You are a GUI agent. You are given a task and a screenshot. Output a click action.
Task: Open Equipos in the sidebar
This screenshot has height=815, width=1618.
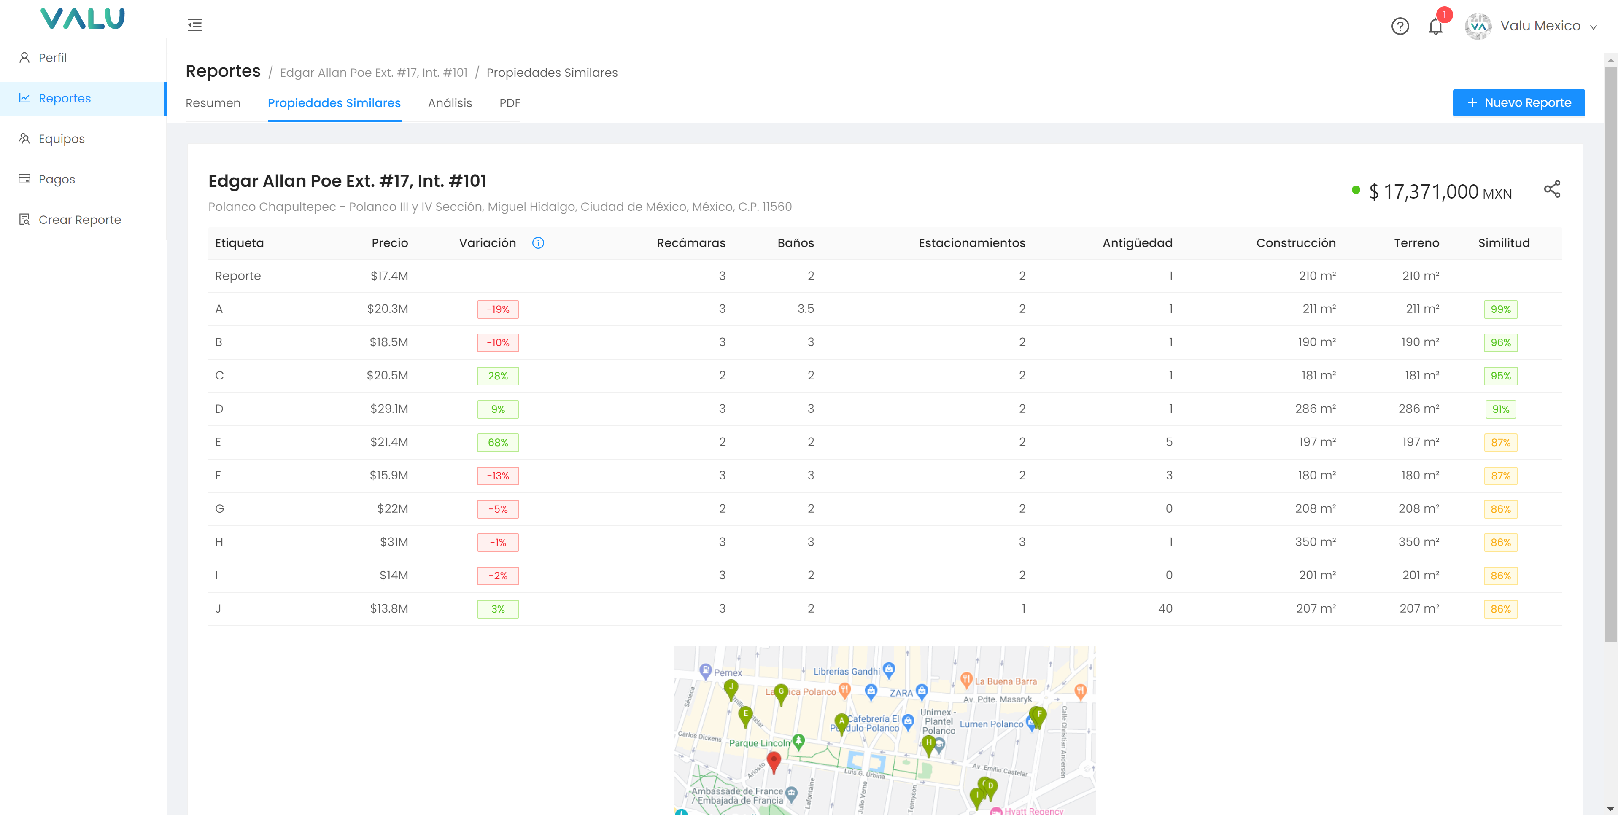point(62,139)
